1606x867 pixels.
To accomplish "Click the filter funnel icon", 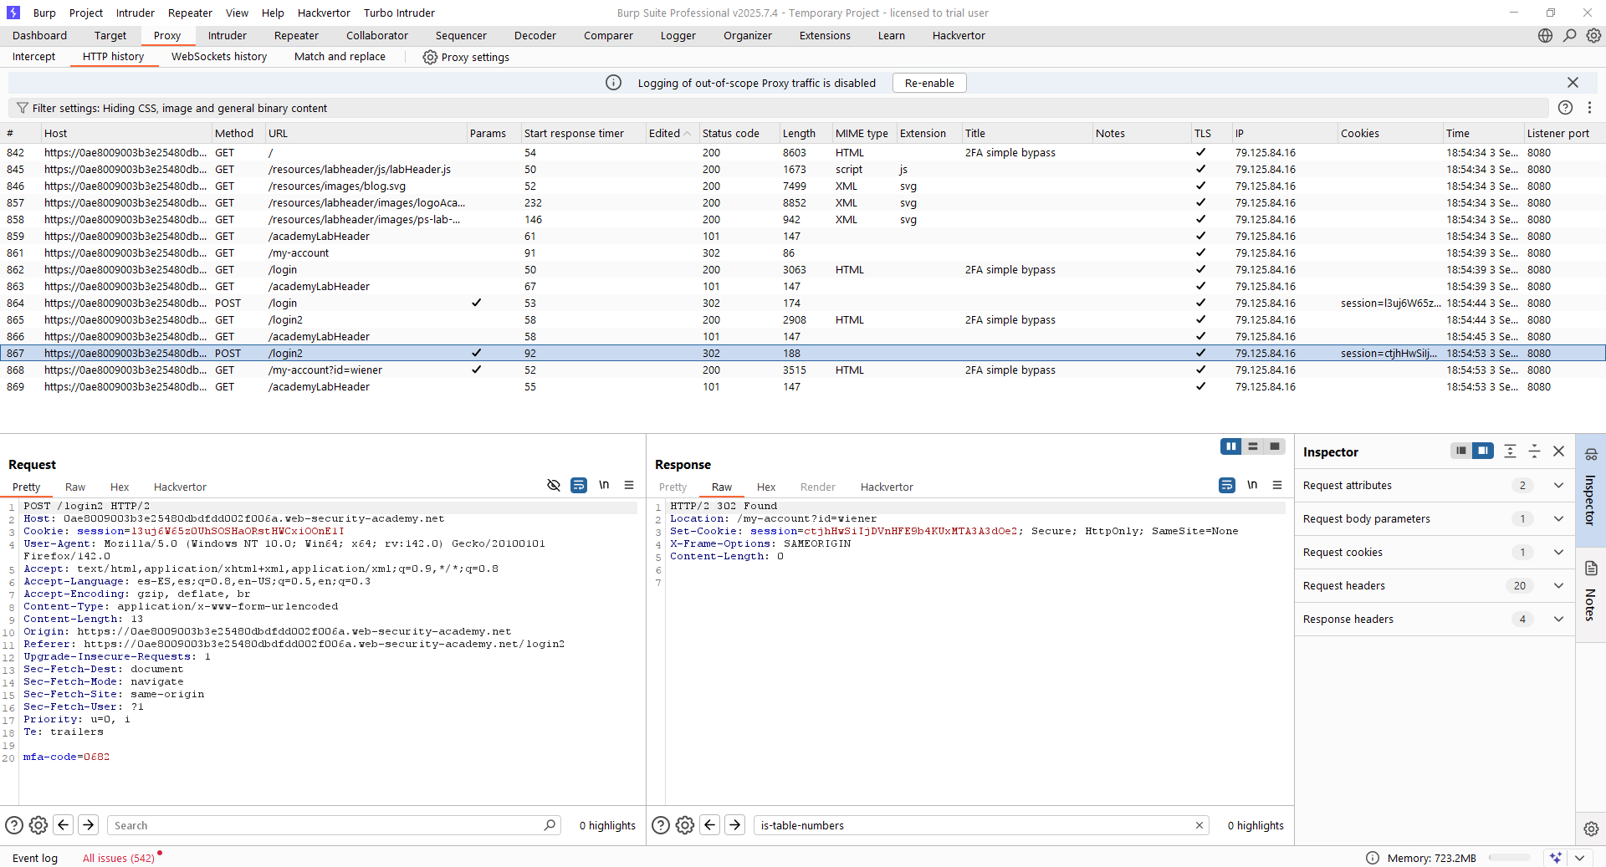I will click(x=23, y=108).
